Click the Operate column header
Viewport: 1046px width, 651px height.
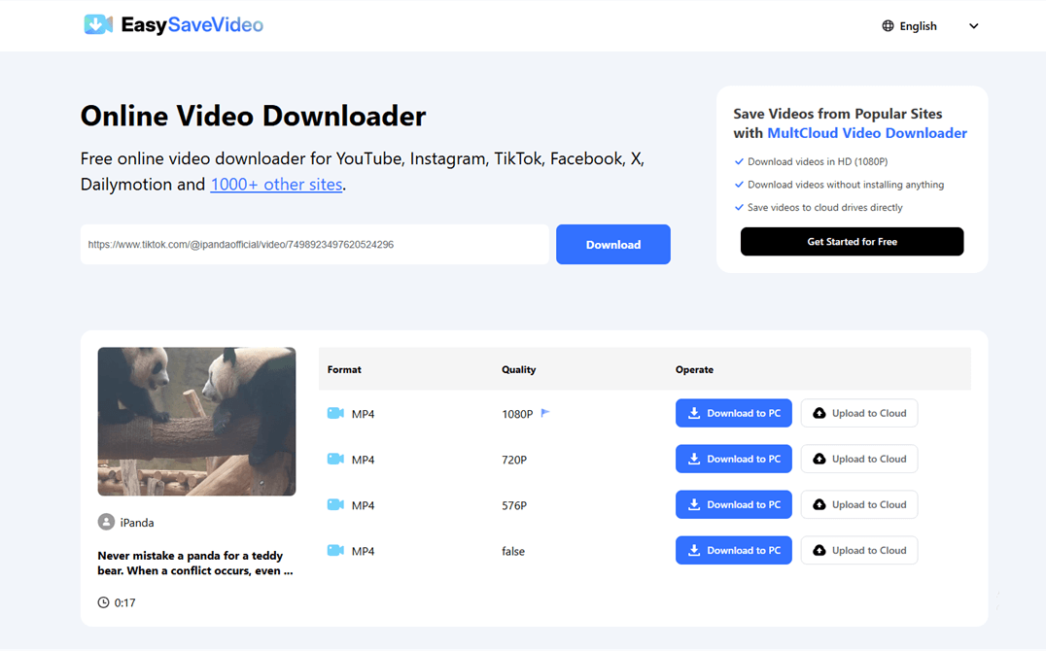point(694,369)
